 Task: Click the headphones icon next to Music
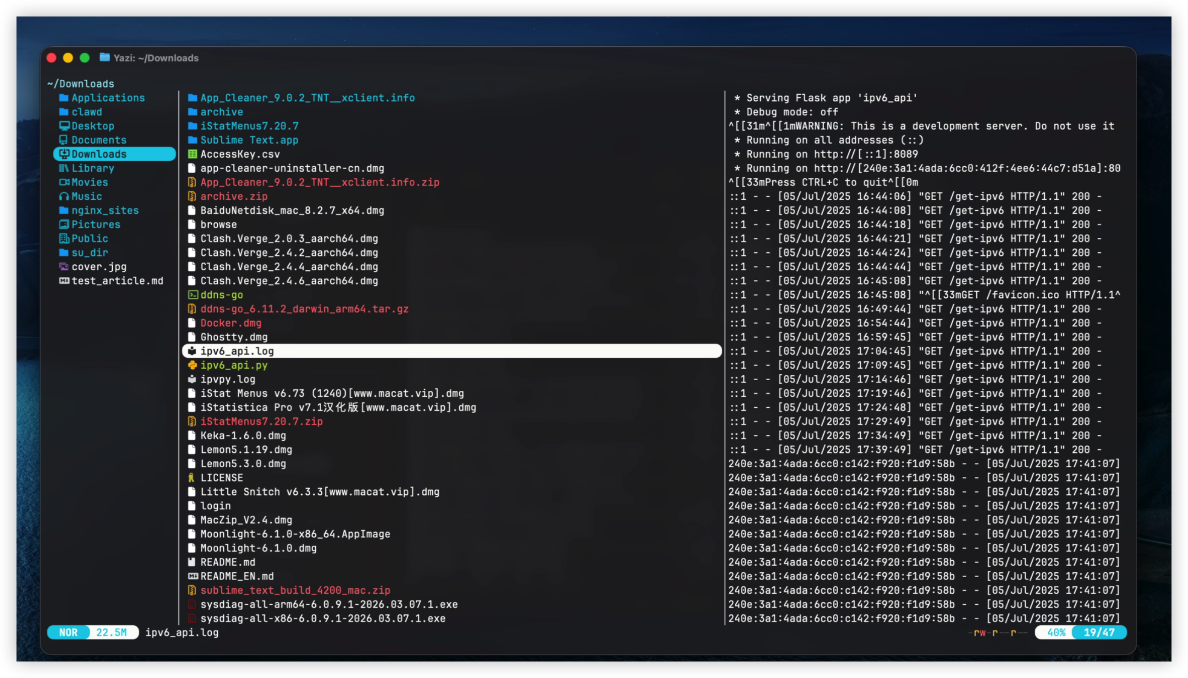coord(64,197)
